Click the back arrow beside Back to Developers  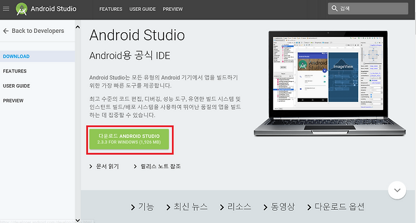(x=6, y=31)
